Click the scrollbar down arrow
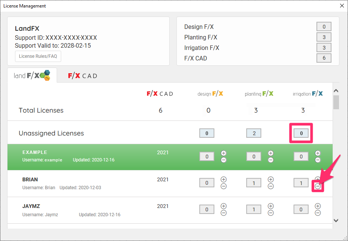The height and width of the screenshot is (241, 348). point(336,220)
